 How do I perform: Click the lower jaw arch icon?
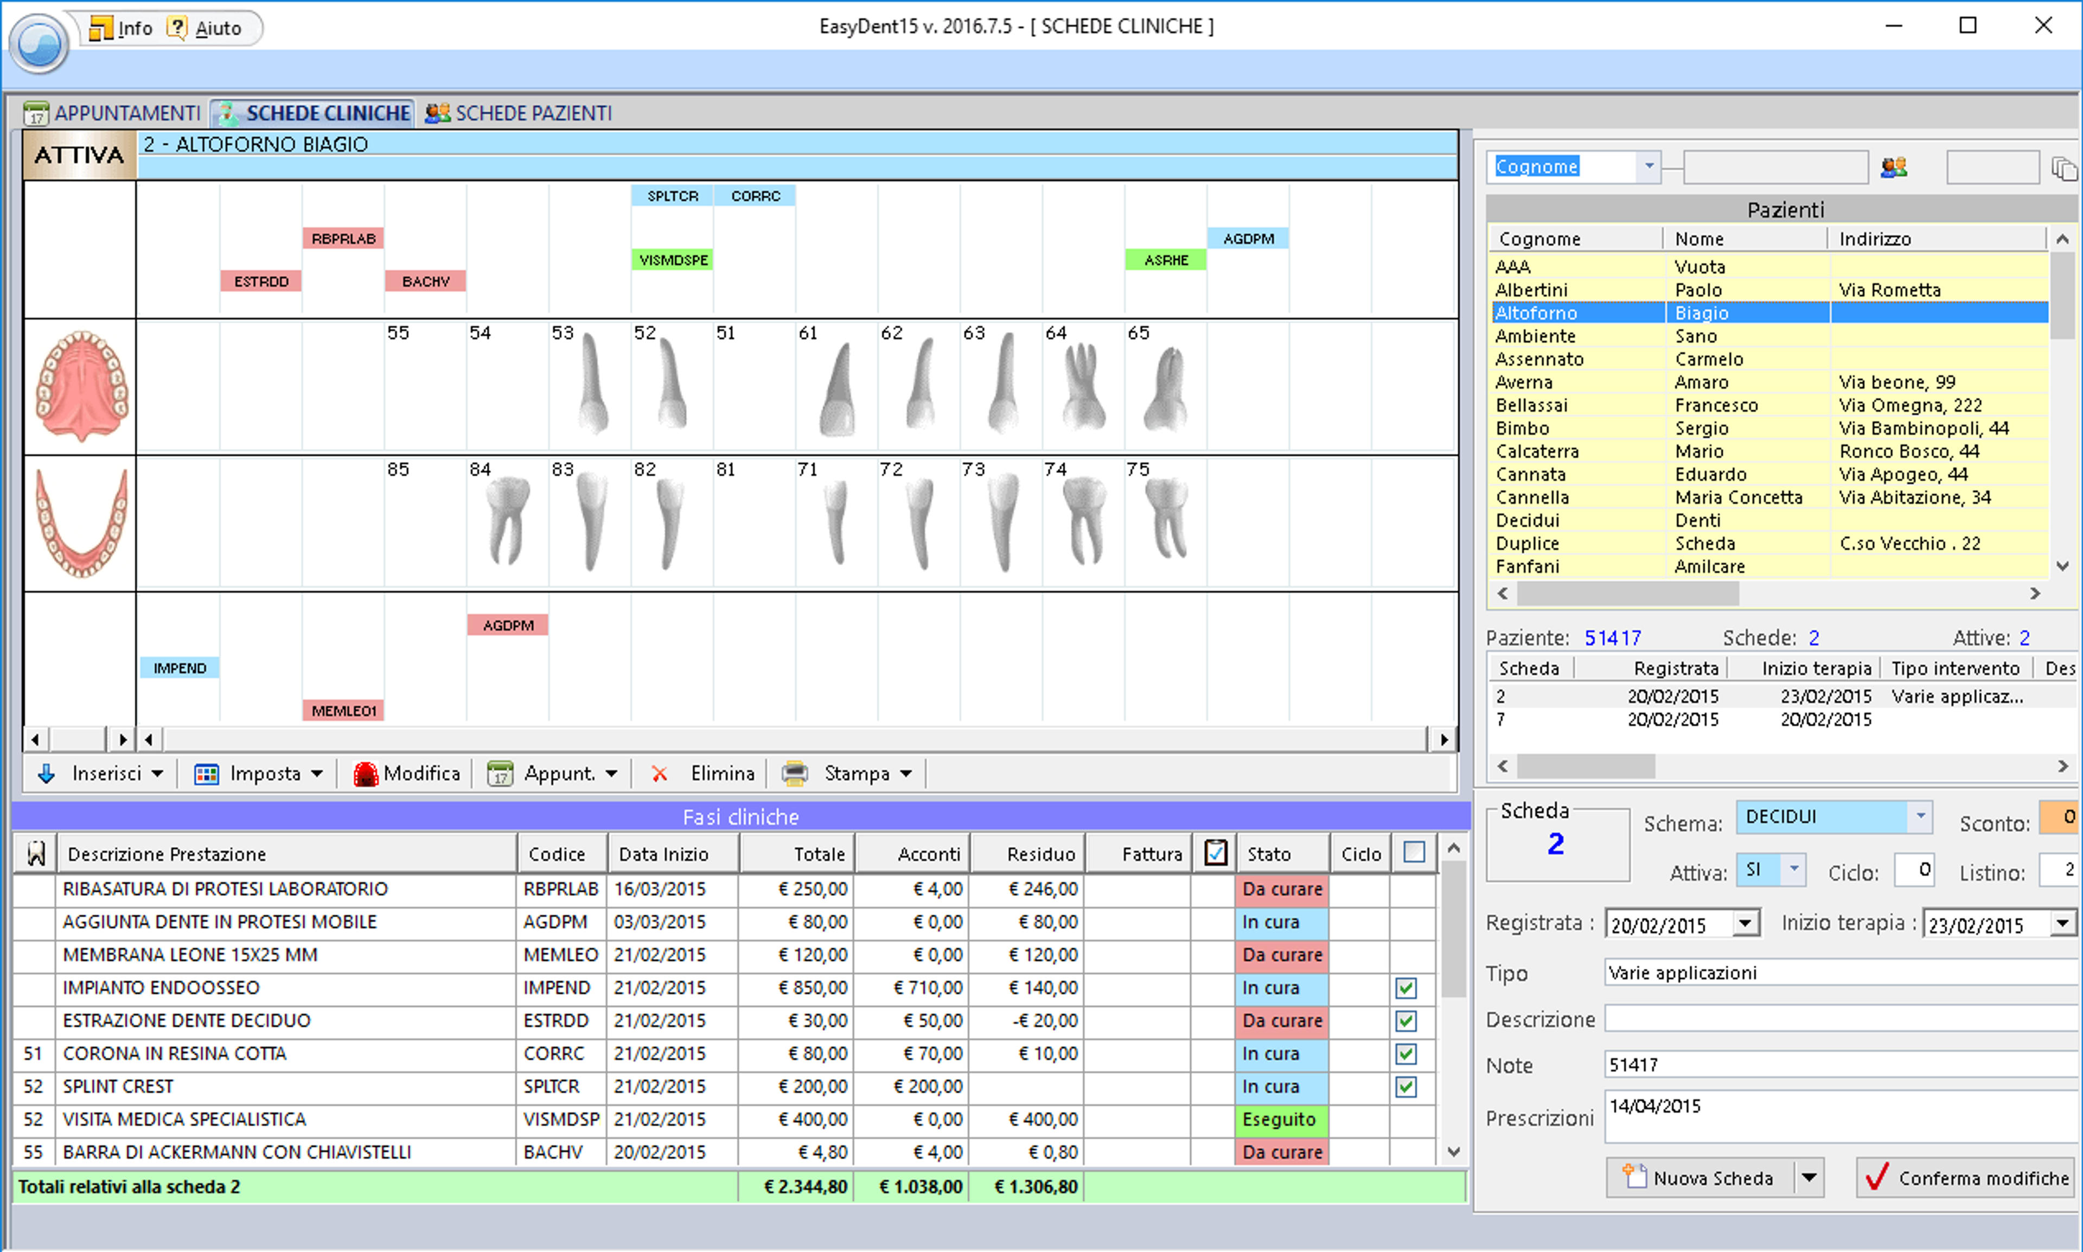coord(81,523)
